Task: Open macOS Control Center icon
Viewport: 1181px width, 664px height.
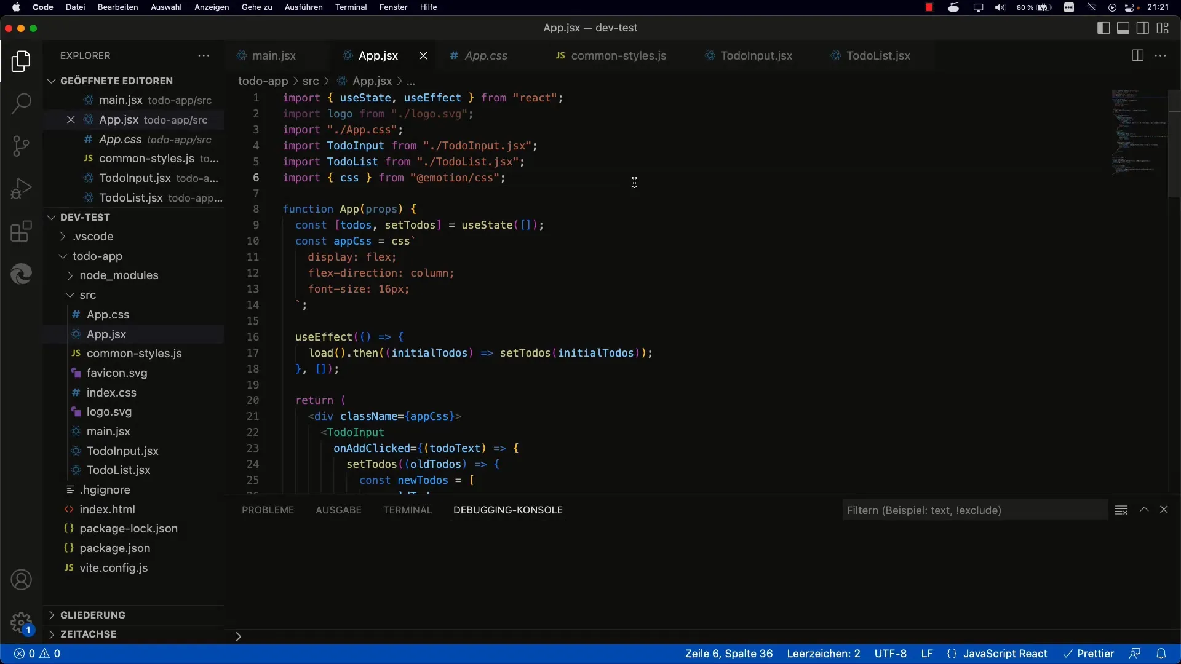Action: click(x=1131, y=7)
